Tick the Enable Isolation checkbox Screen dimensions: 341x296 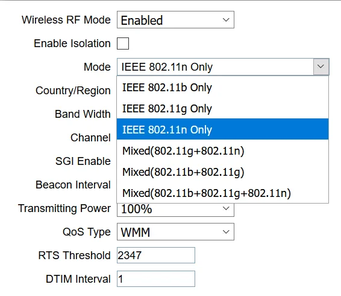[123, 43]
